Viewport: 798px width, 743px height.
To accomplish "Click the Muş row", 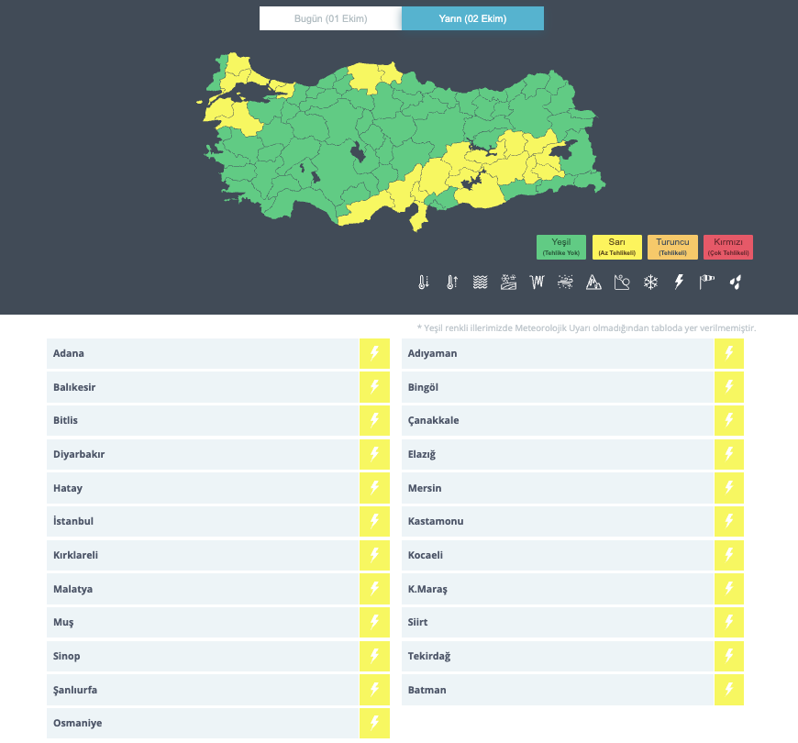I will point(218,623).
